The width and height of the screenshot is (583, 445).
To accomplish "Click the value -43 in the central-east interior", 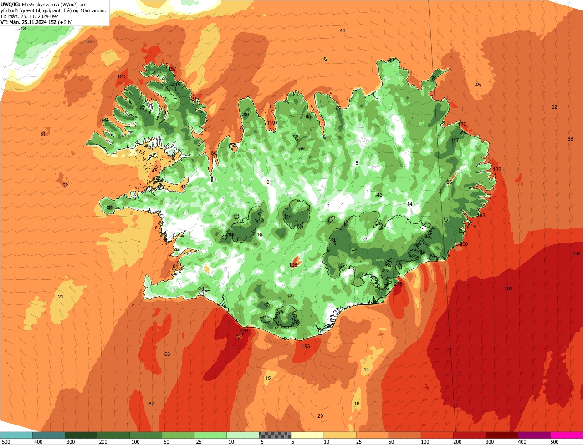I will pyautogui.click(x=379, y=195).
